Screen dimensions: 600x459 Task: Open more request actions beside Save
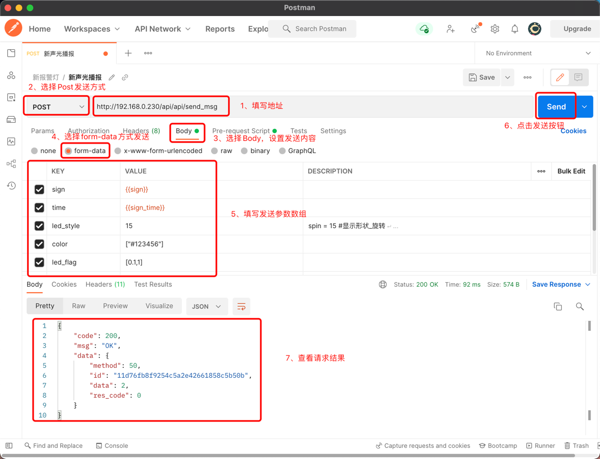[x=527, y=77]
